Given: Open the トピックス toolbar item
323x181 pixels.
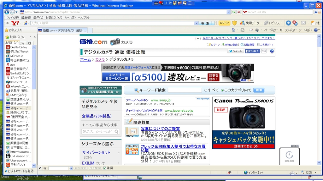Looking at the screenshot, I should (272, 23).
